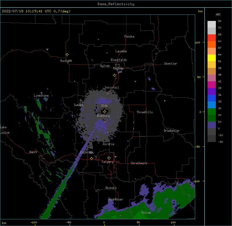Image resolution: width=232 pixels, height=226 pixels.
Task: Select the yellow 54 dBZ legend swatch
Action: pyautogui.click(x=212, y=58)
